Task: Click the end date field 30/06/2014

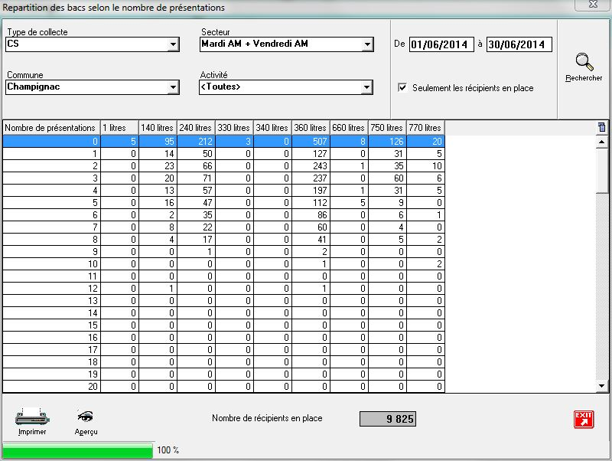Action: [x=518, y=44]
